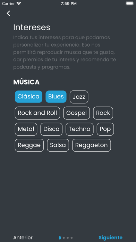136x242 pixels.
Task: Select the Salsa genre
Action: coord(58,145)
